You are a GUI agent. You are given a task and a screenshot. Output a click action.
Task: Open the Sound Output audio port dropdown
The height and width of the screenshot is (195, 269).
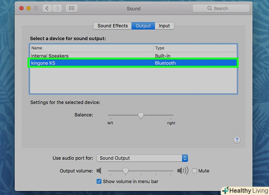click(142, 158)
